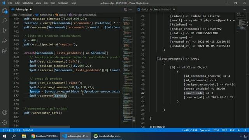Change end of line sequence CRLF
This screenshot has height=140, width=249.
click(224, 130)
